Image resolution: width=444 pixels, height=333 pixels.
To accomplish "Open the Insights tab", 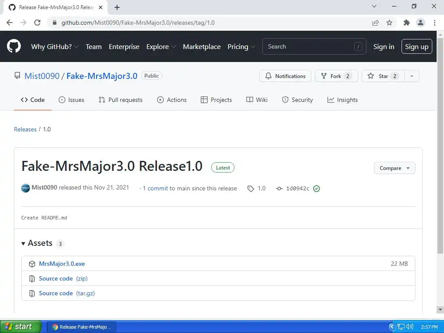I will [343, 100].
